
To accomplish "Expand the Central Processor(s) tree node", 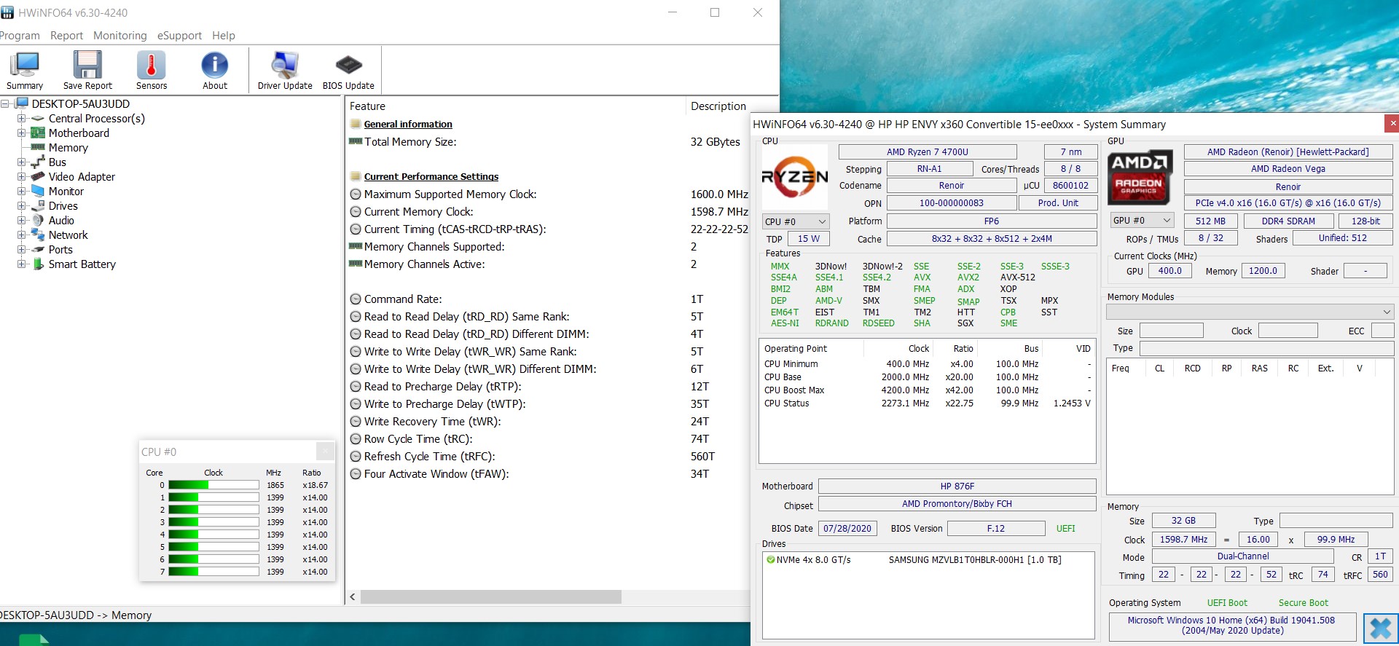I will 22,119.
